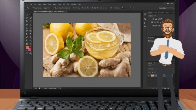Add a Curves adjustment

[159, 19]
